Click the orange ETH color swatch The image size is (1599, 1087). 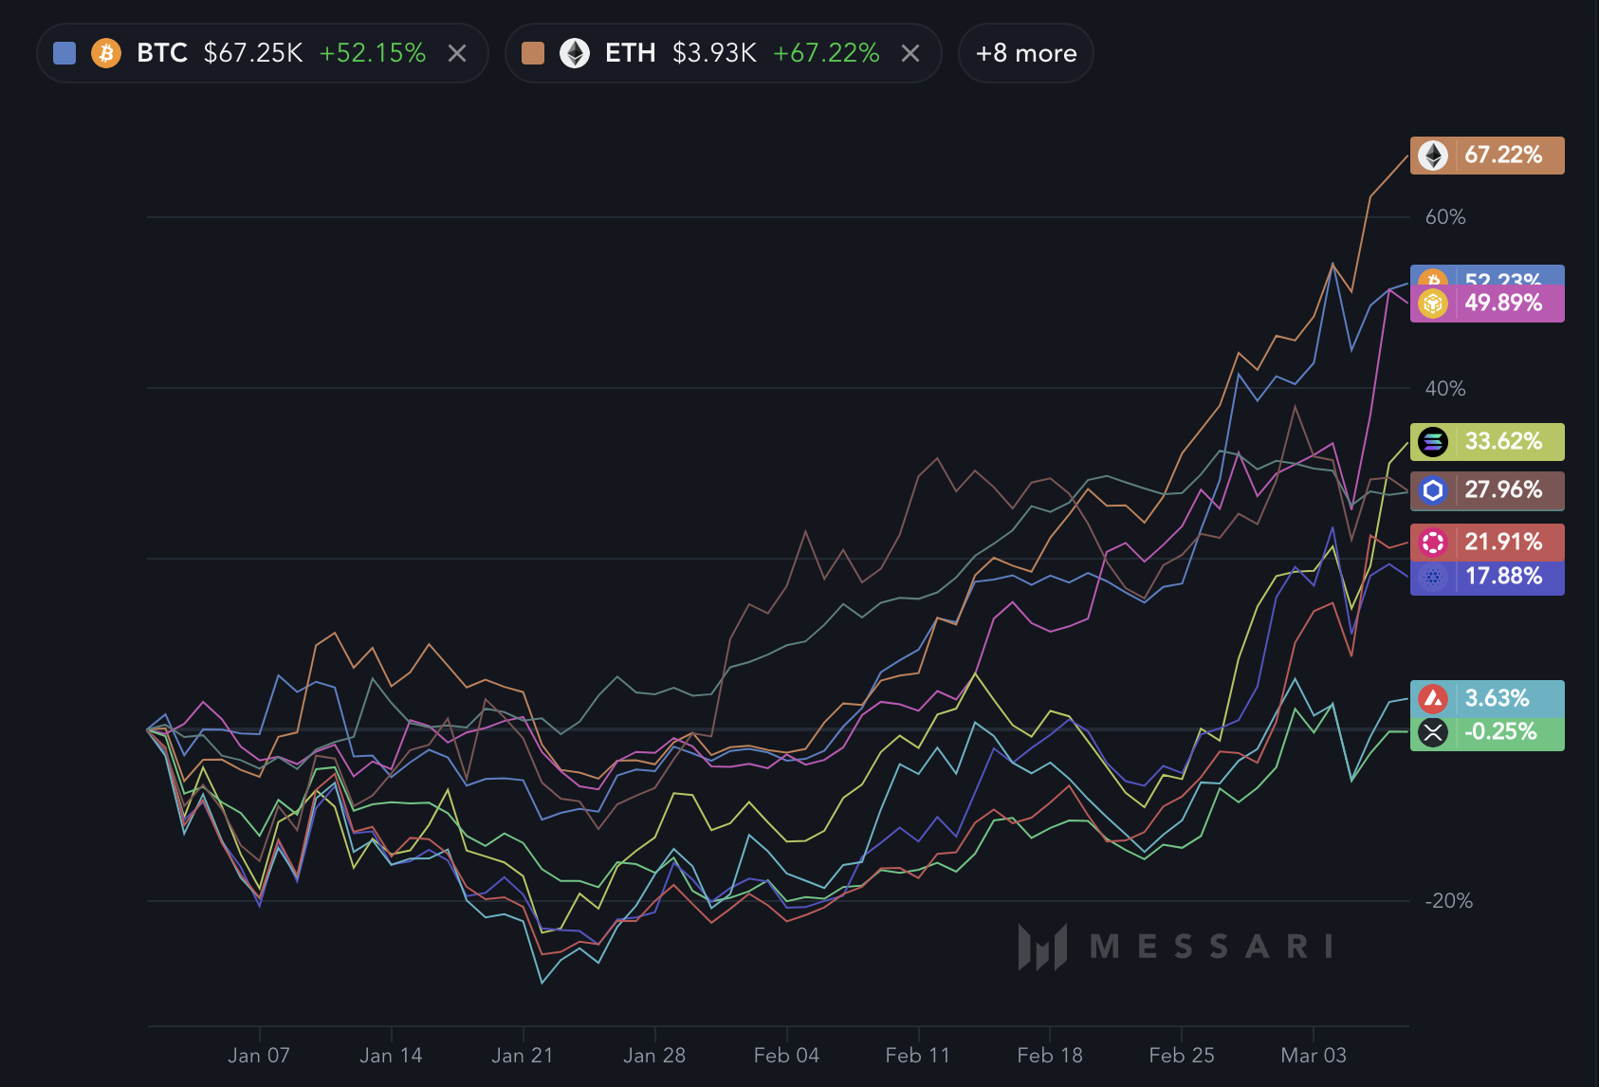point(533,53)
